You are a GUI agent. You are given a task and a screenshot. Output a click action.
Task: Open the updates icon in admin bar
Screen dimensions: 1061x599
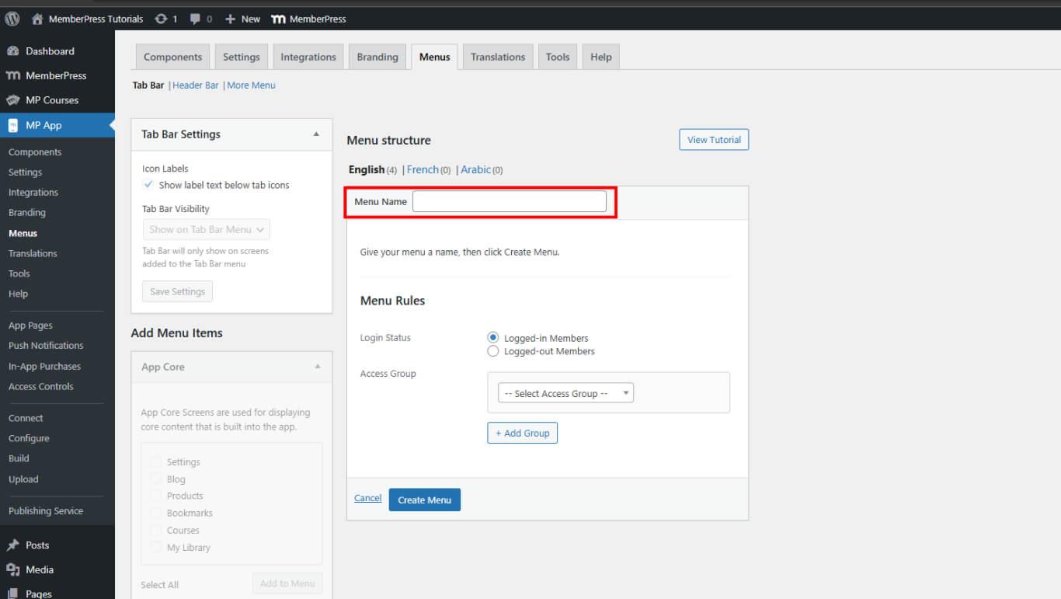tap(161, 19)
